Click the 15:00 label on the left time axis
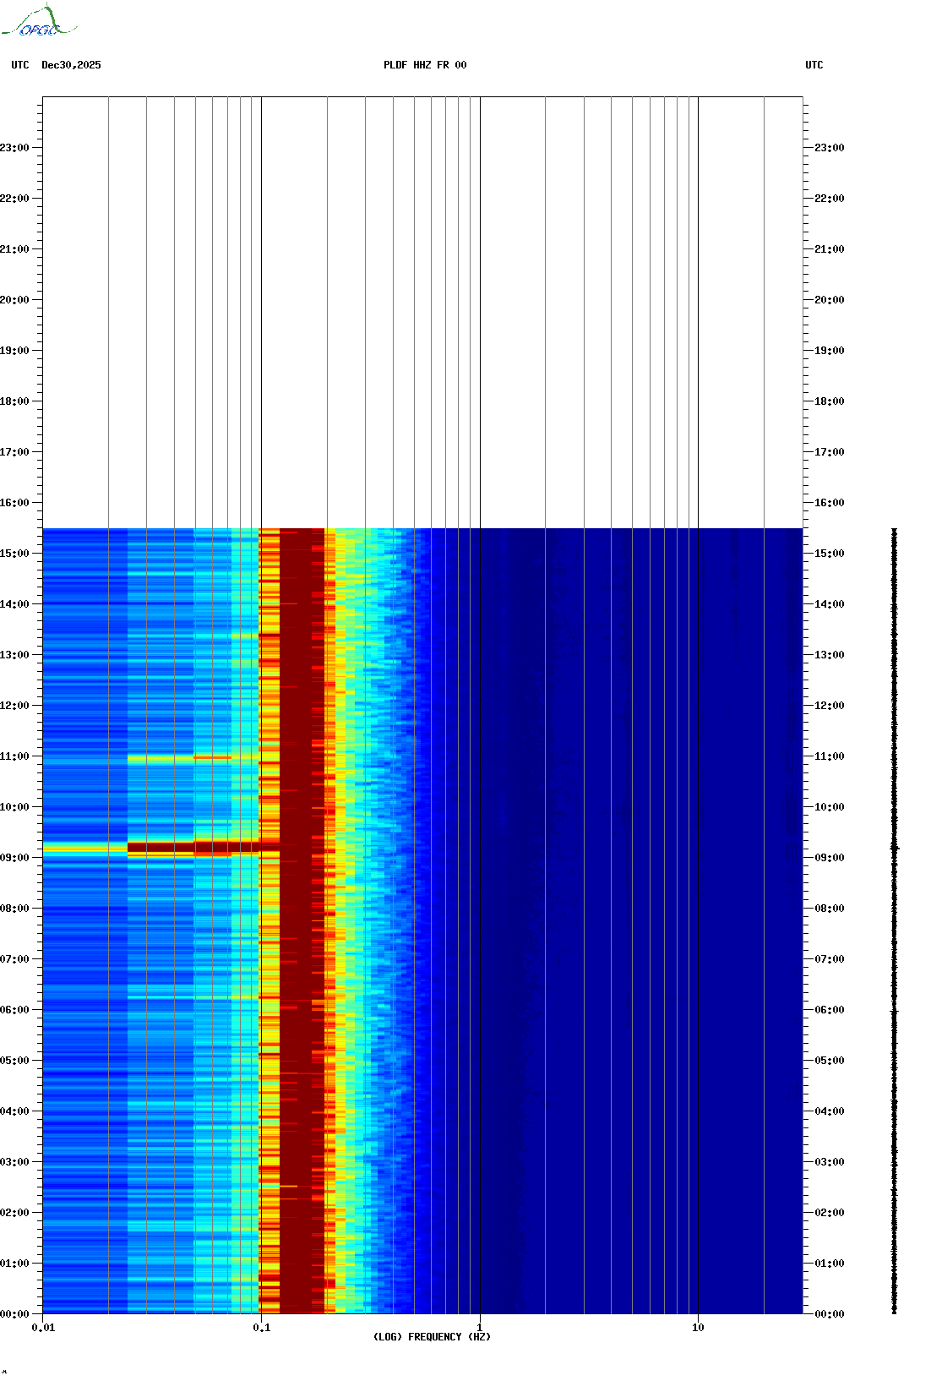931x1381 pixels. (x=14, y=554)
